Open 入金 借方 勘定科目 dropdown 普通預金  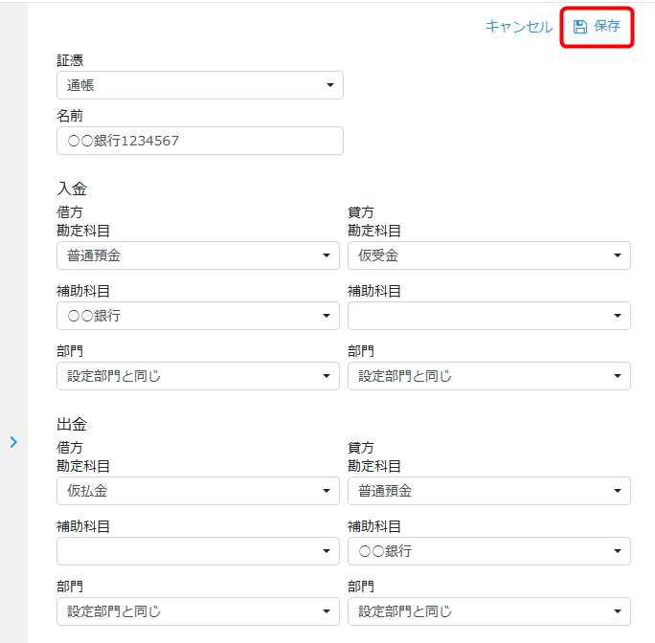[x=198, y=255]
